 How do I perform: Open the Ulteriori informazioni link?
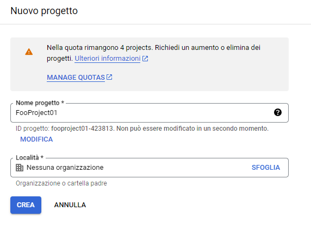point(108,59)
